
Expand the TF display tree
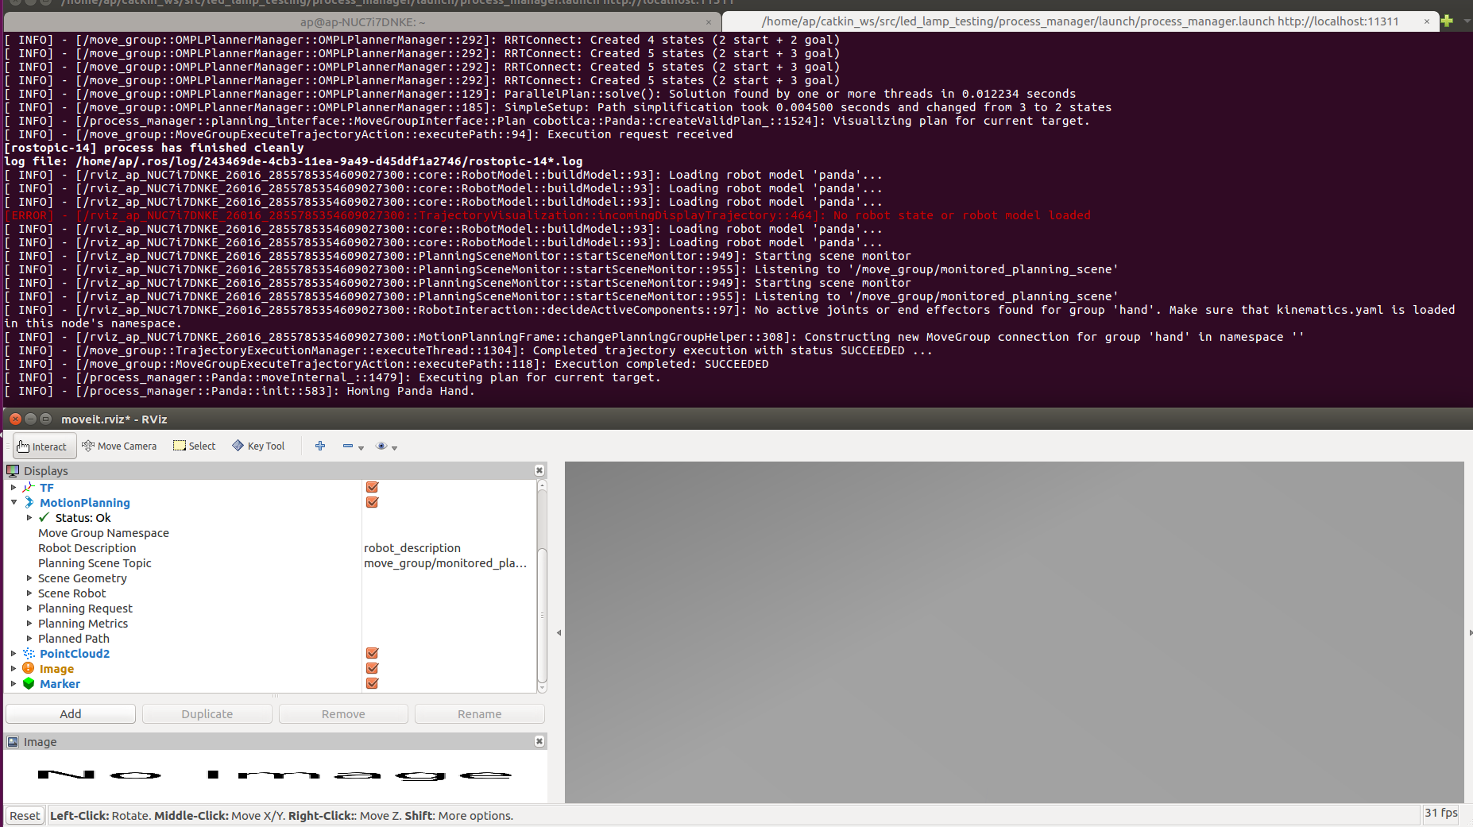(x=14, y=488)
